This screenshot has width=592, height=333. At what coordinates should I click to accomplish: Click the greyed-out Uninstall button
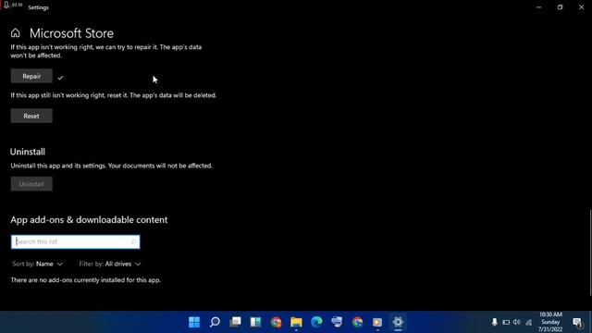click(31, 184)
